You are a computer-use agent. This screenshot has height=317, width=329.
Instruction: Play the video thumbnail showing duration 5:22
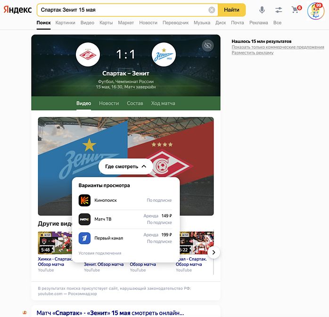coord(197,243)
